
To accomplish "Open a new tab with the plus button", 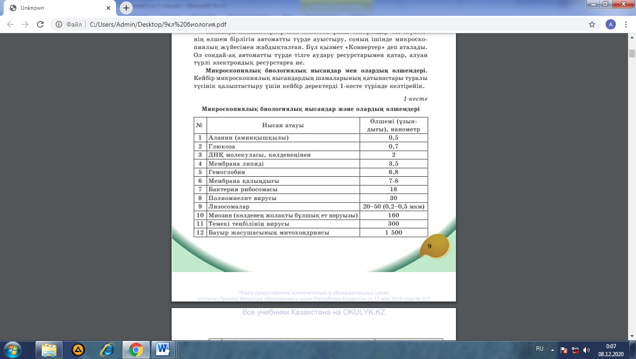I will coord(126,8).
